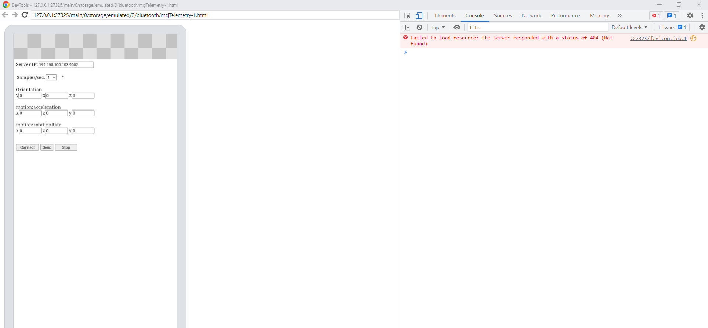Switch to the Memory tab
This screenshot has width=708, height=328.
point(599,15)
